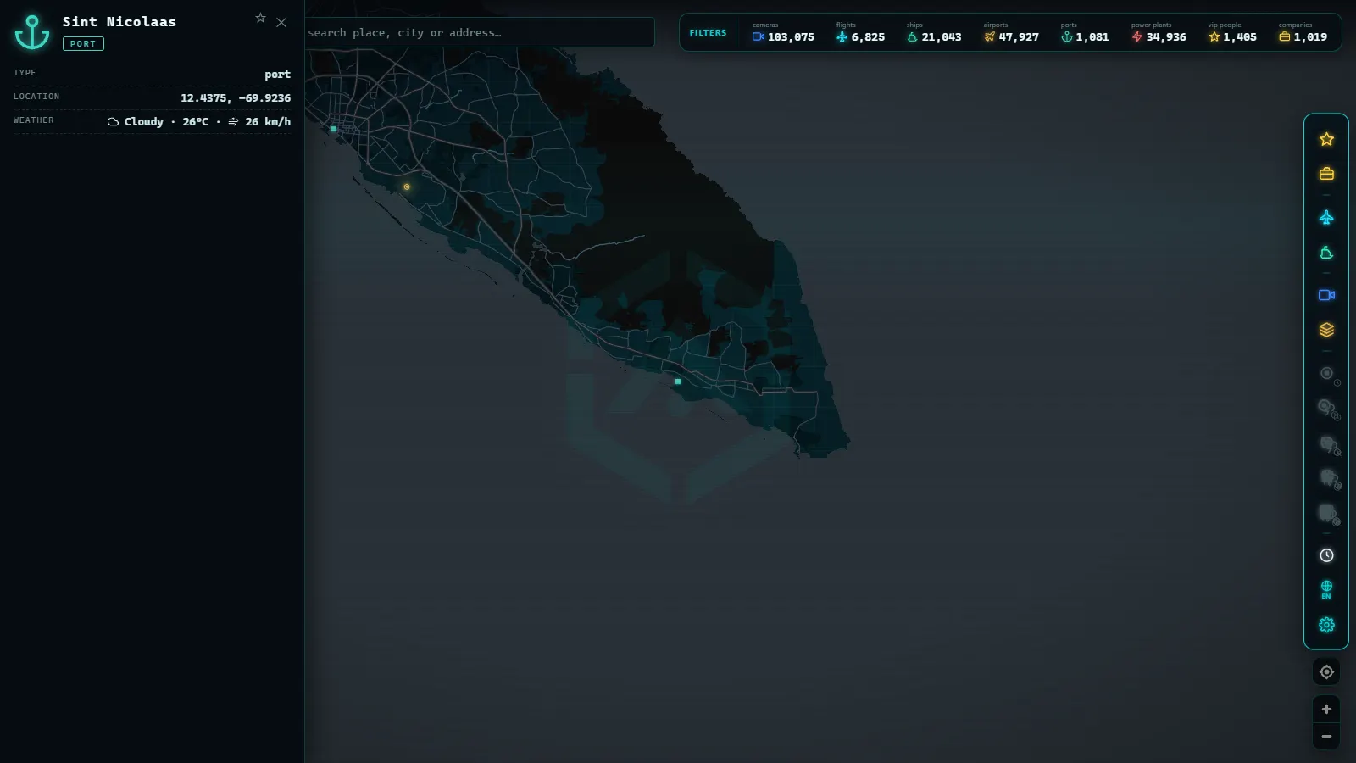Image resolution: width=1356 pixels, height=763 pixels.
Task: Recenter map with the locate target button
Action: pyautogui.click(x=1326, y=671)
